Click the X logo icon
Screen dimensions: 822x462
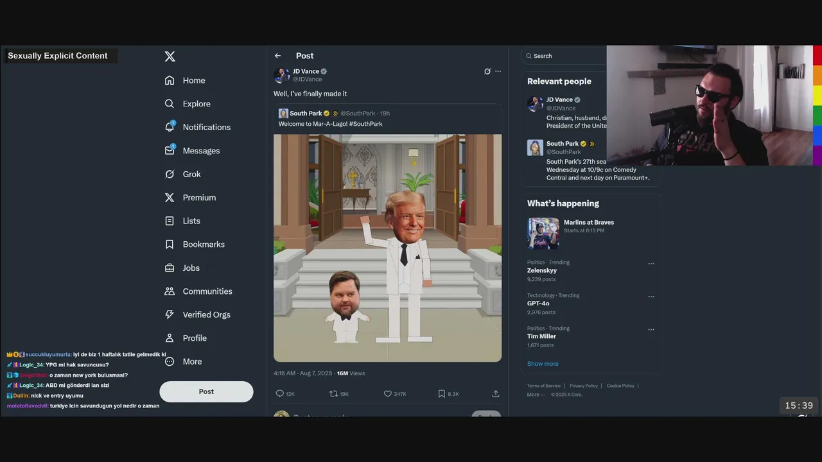pyautogui.click(x=170, y=56)
